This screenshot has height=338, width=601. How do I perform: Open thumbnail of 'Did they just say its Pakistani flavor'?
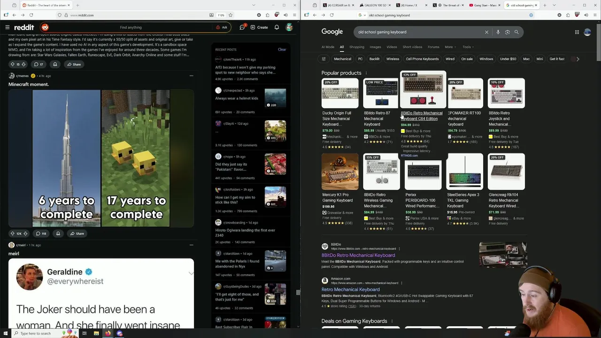[275, 164]
